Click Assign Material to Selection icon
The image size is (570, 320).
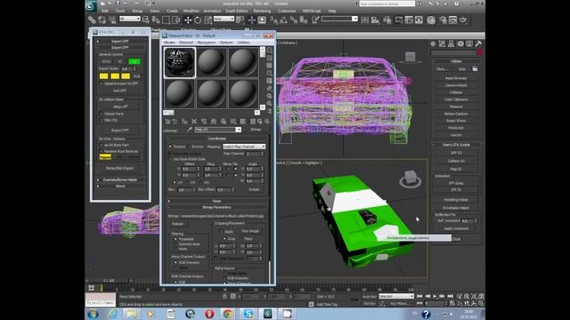184,122
